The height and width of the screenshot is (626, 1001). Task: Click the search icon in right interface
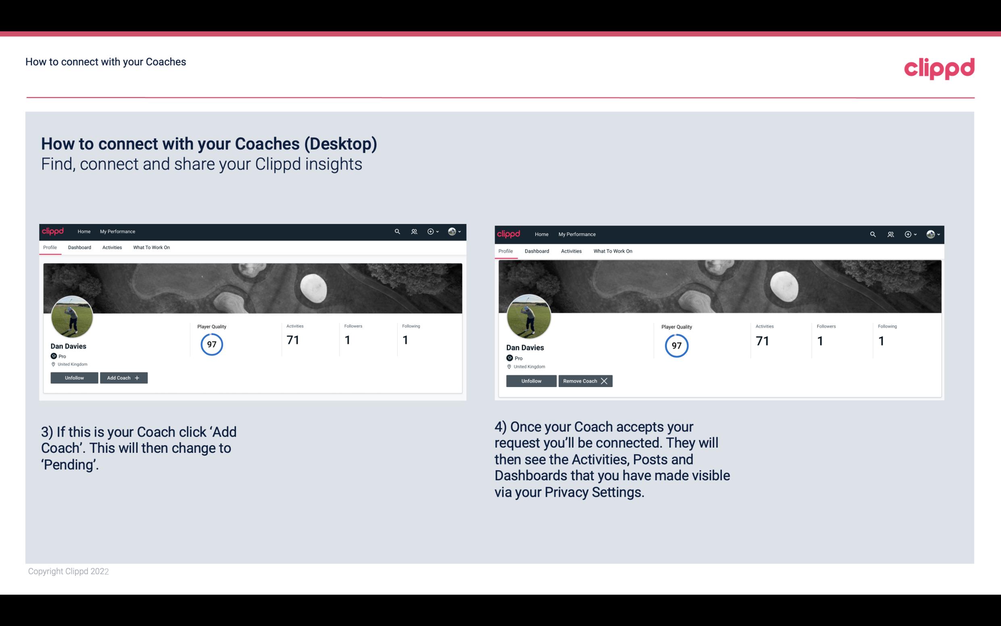click(x=873, y=234)
